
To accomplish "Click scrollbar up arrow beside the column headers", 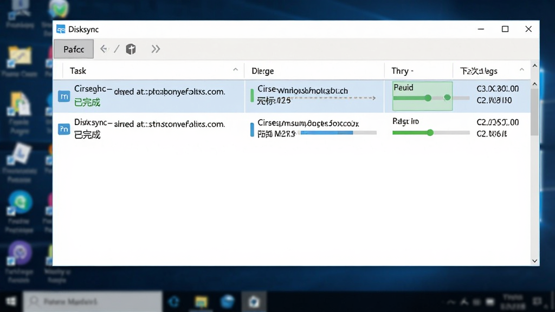I will pos(535,66).
